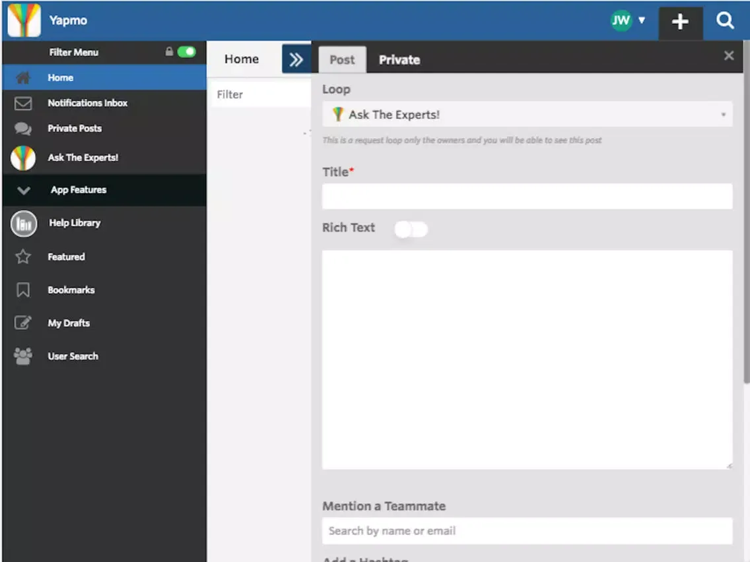
Task: Click the double chevron expand button
Action: (x=296, y=59)
